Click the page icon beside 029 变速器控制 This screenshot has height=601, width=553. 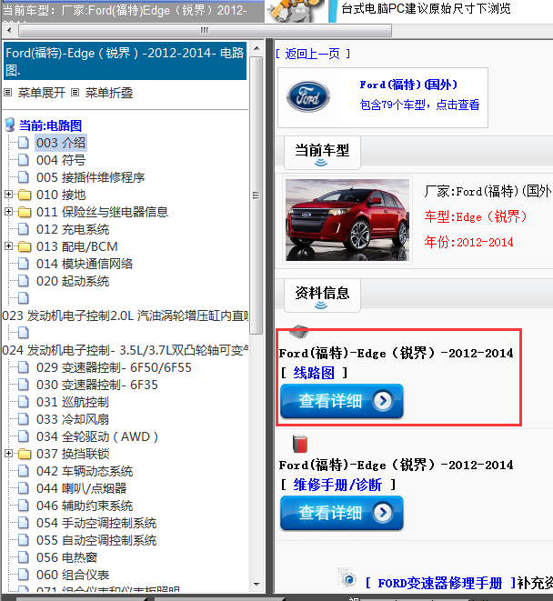pos(24,367)
